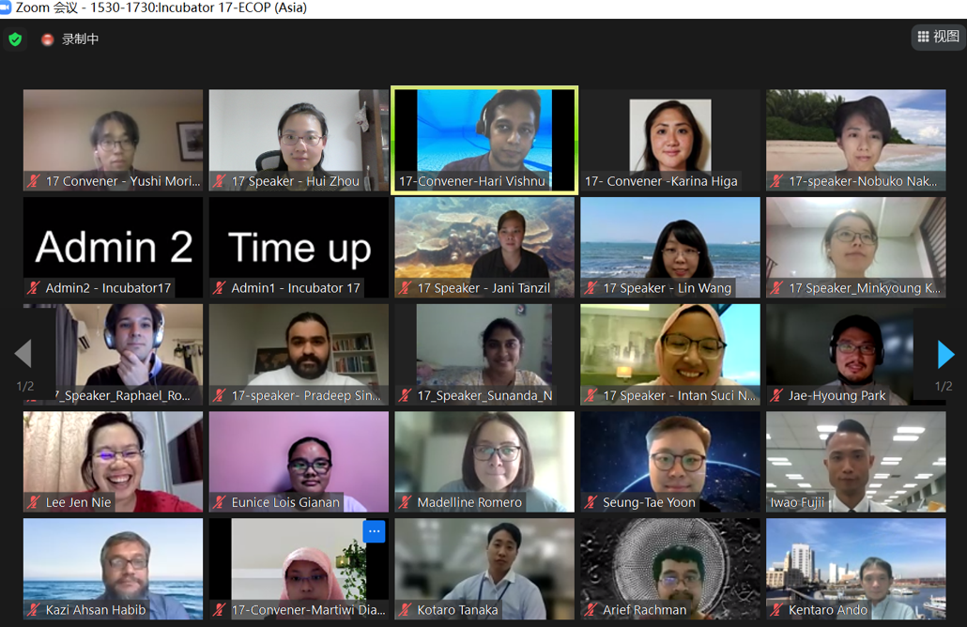
Task: Select the Admin 2 participant tile
Action: click(113, 246)
